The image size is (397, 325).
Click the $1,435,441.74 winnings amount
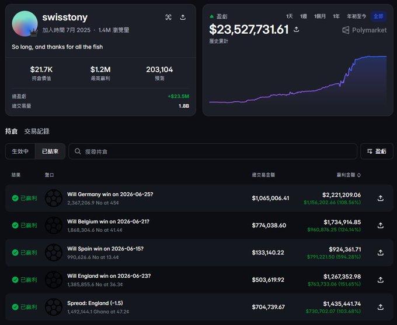tap(342, 304)
